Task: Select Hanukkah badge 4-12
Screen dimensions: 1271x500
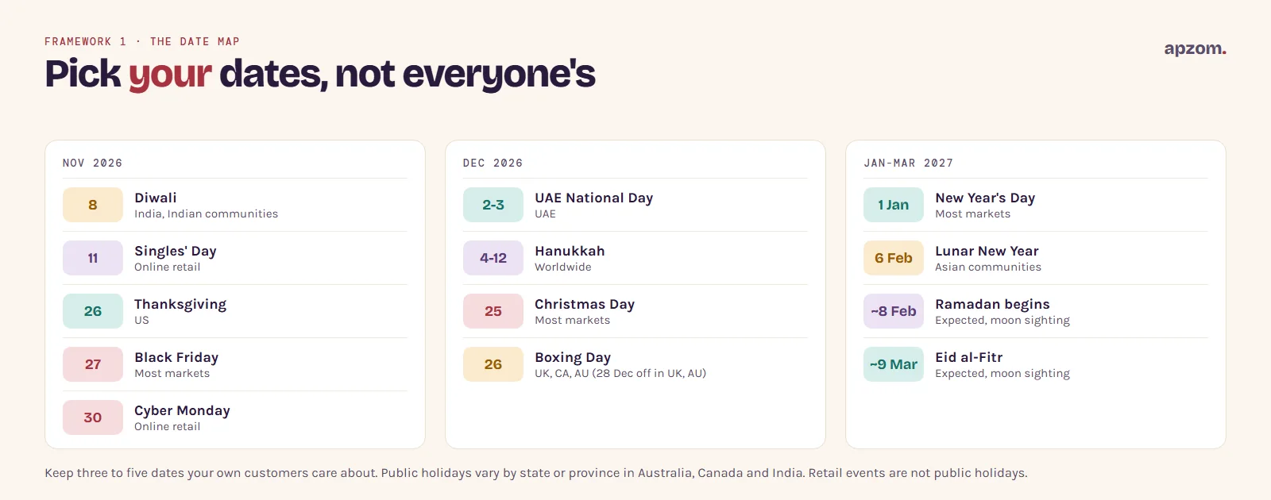Action: pos(493,258)
